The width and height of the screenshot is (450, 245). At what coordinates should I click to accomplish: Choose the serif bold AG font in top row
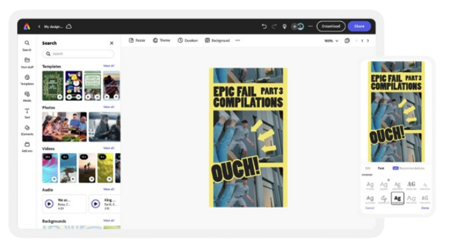point(411,185)
